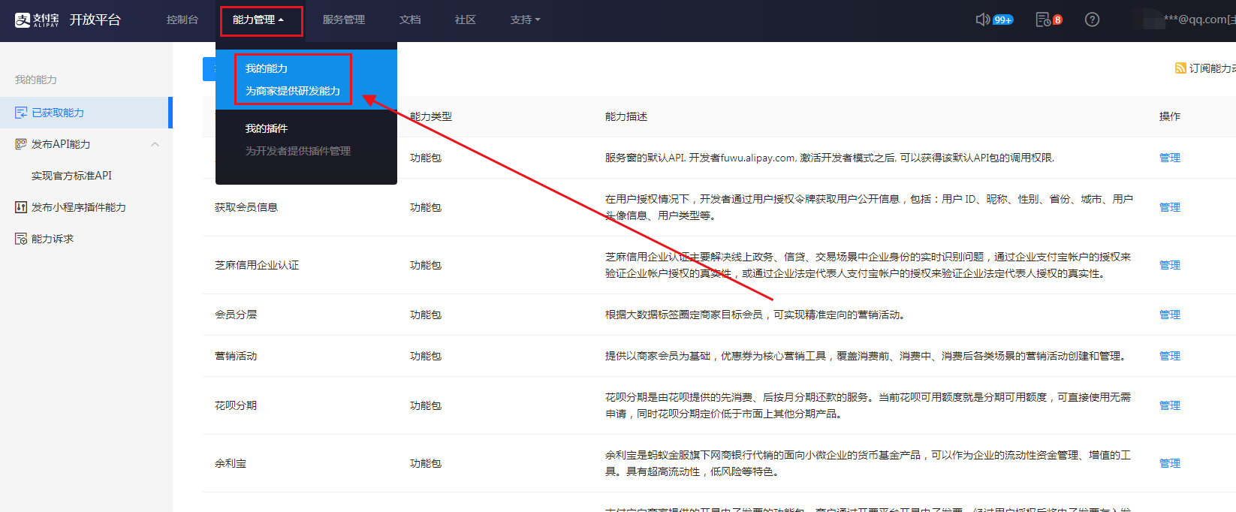Collapse the 发布API能力 section chevron
1236x512 pixels.
(x=155, y=144)
